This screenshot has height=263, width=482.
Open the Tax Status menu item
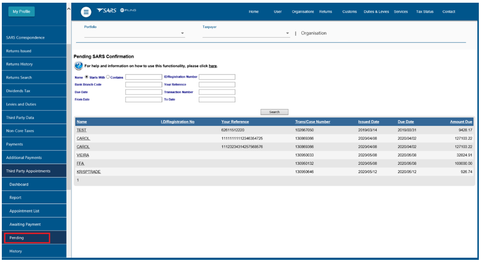425,12
